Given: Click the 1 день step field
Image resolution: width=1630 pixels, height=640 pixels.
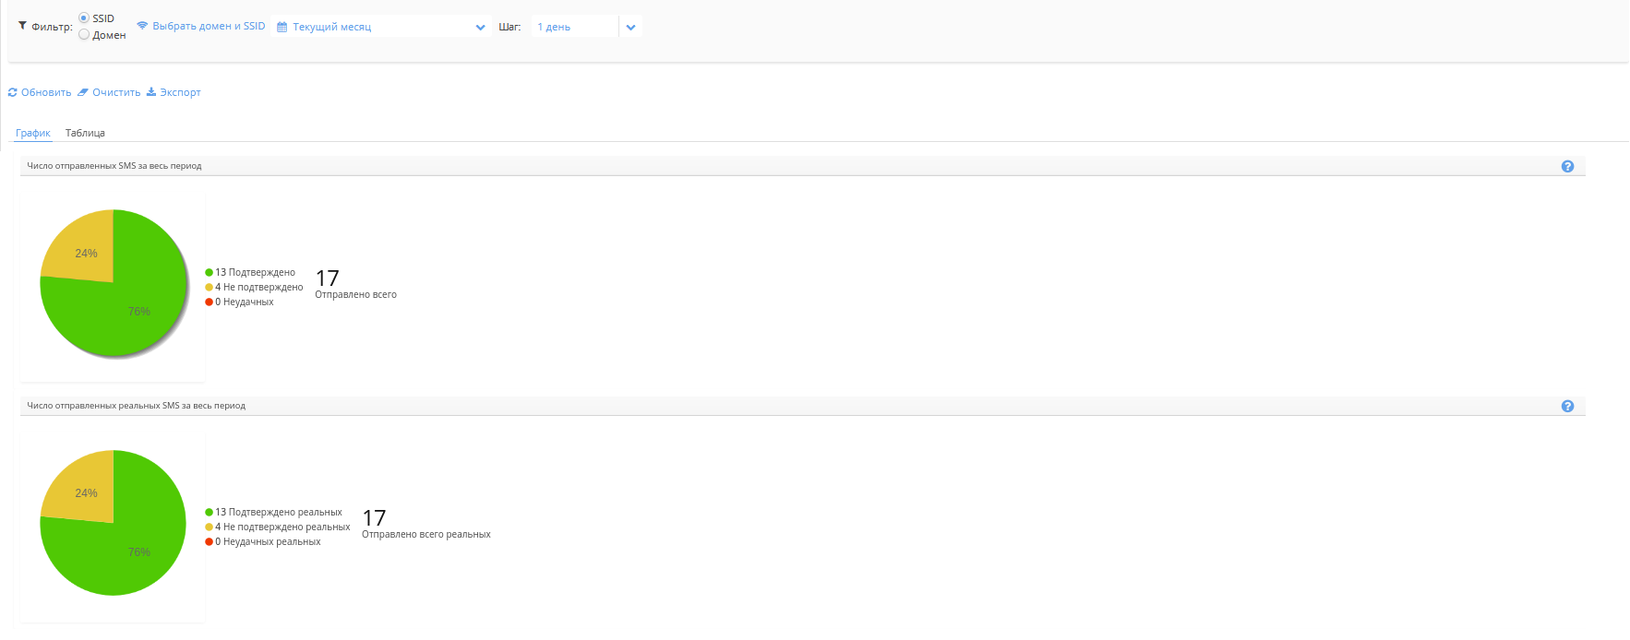Looking at the screenshot, I should click(x=572, y=27).
